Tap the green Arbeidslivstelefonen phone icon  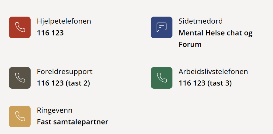(162, 78)
